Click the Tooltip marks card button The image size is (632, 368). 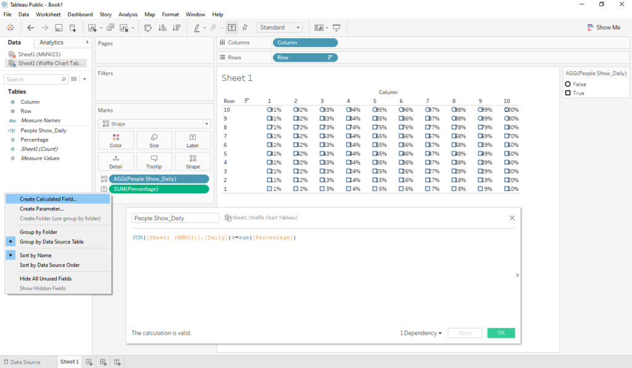tap(154, 161)
